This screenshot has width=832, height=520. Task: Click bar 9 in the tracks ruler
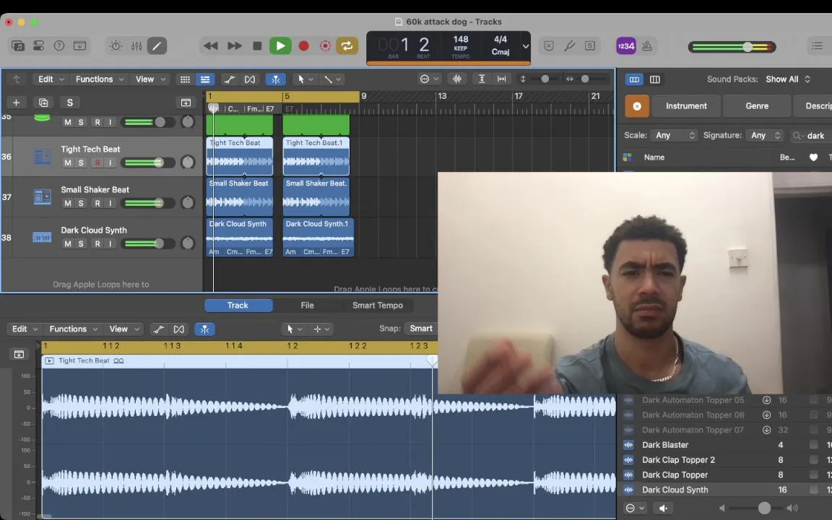[x=364, y=96]
